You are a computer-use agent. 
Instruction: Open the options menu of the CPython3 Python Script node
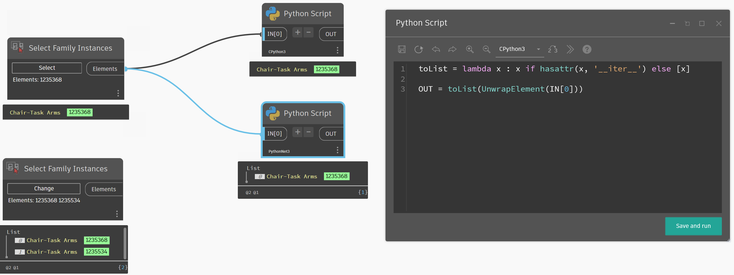point(337,50)
